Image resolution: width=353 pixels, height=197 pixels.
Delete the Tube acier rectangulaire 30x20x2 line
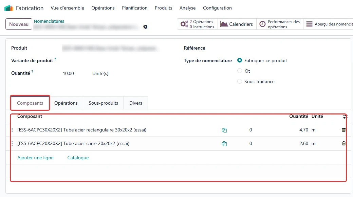tap(343, 130)
